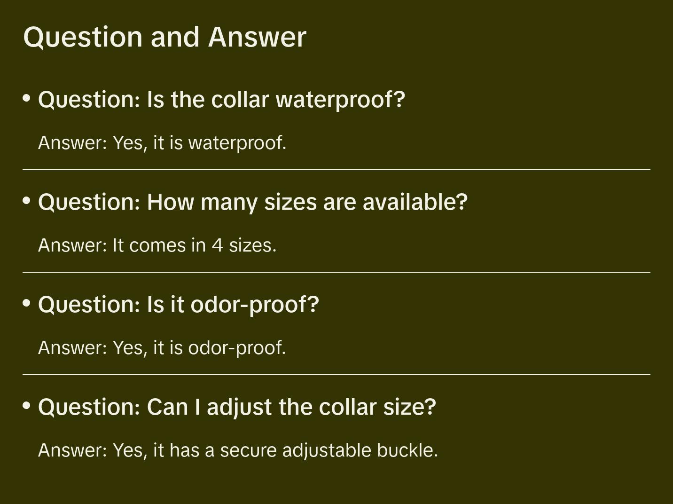Click the bullet beside the waterproof question
This screenshot has height=504, width=673.
[x=27, y=98]
